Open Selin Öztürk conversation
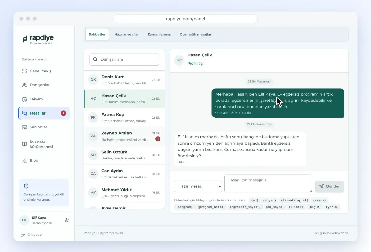Screen dimensions: 371x252 point(124,155)
